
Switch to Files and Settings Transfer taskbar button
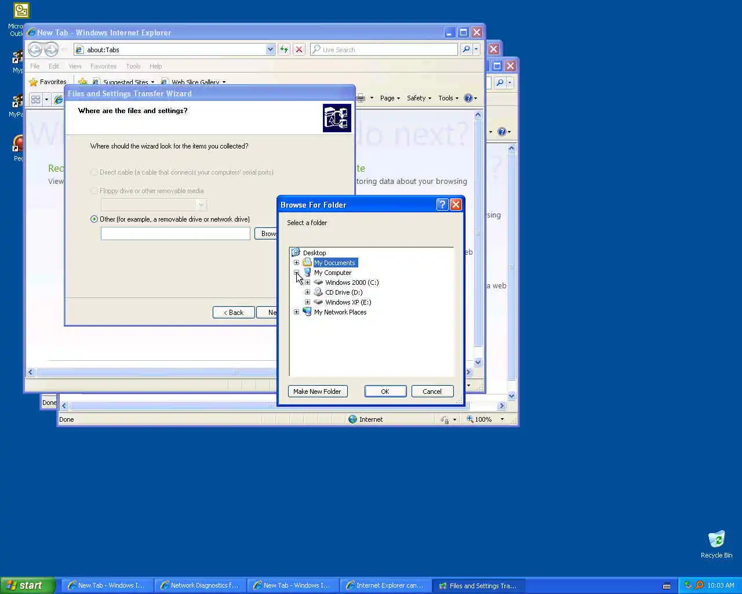(478, 585)
